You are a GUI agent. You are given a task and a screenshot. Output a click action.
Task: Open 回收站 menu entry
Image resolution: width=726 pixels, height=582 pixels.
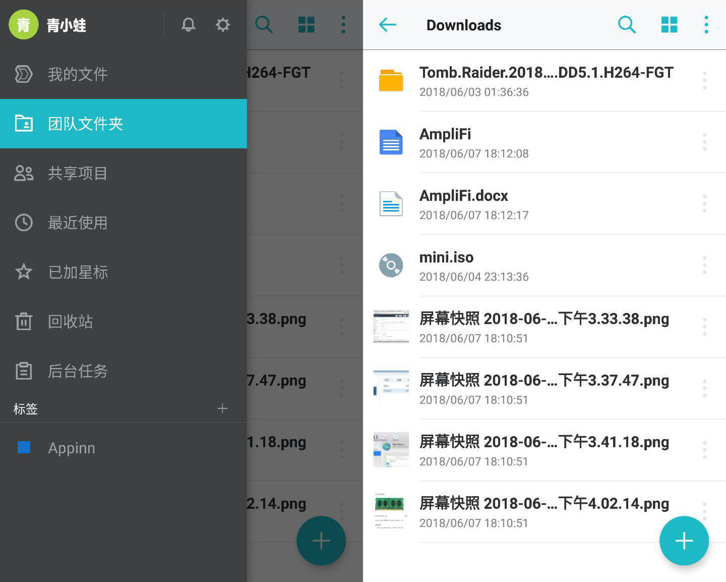[124, 322]
